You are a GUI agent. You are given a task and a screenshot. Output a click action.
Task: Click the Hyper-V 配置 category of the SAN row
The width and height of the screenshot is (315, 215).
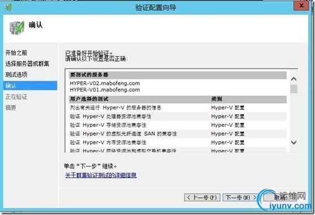(227, 134)
